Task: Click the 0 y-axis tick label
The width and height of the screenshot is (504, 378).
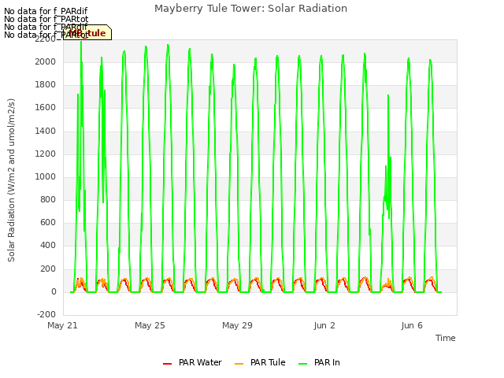Action: [54, 292]
